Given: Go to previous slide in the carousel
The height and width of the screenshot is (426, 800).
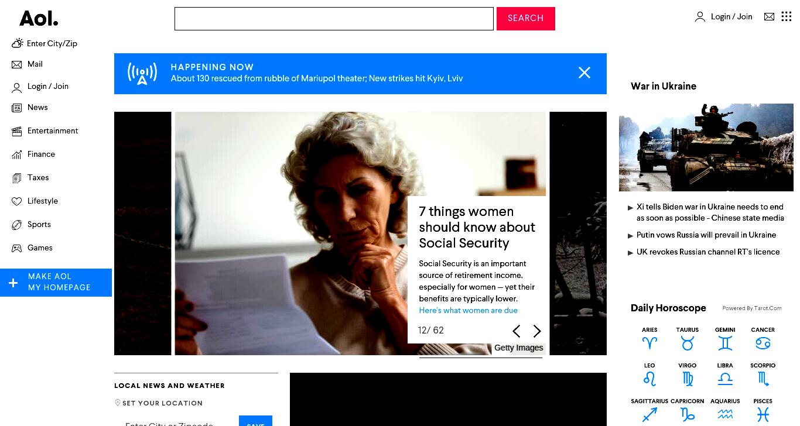Looking at the screenshot, I should tap(516, 331).
